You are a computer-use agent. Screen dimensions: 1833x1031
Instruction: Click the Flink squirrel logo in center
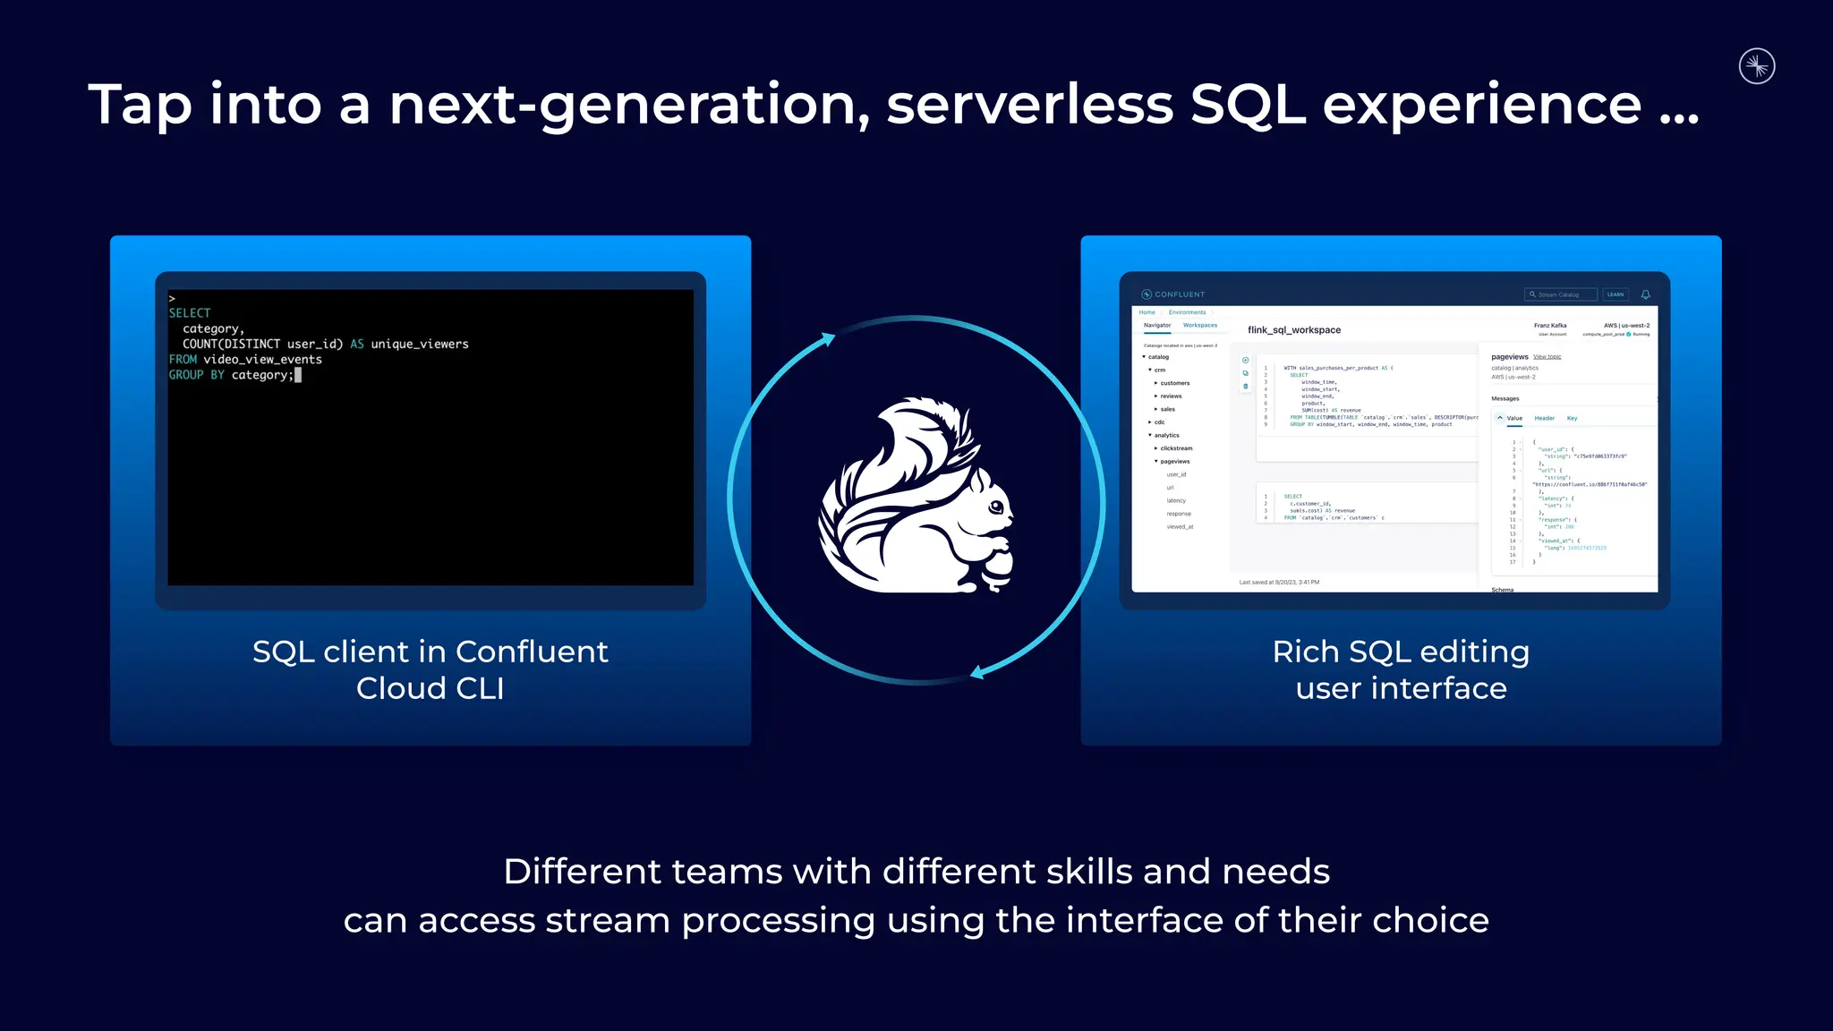click(x=916, y=497)
